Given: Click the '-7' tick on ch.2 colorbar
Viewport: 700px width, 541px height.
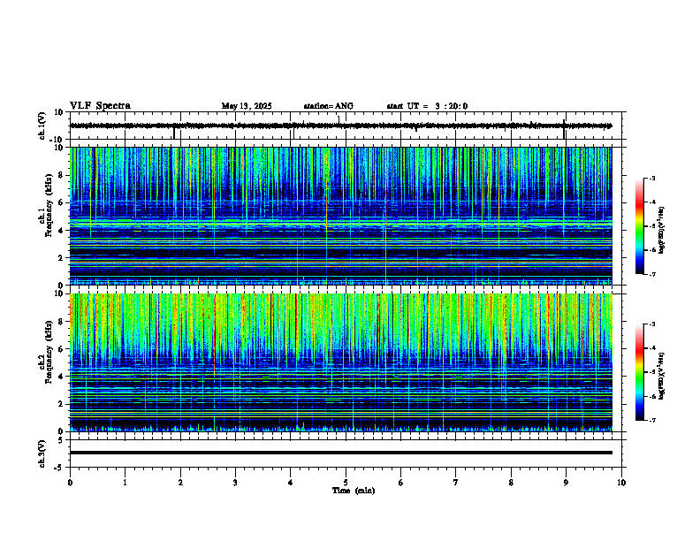Looking at the screenshot, I should pos(652,421).
